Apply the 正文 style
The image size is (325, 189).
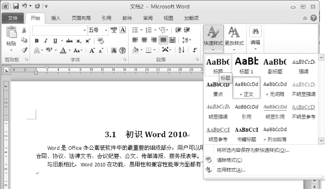point(247,88)
